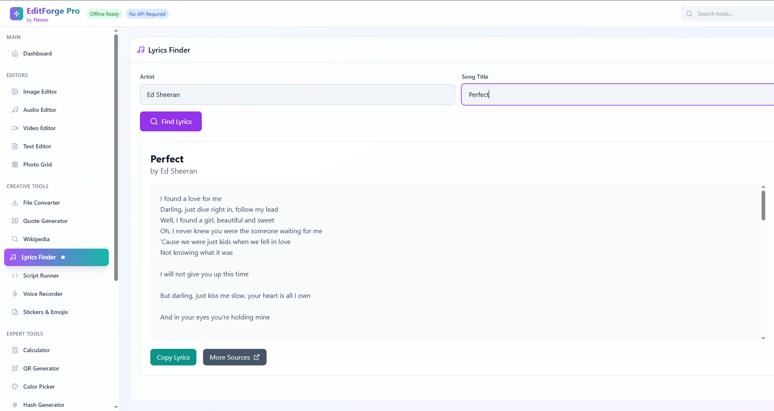Image resolution: width=774 pixels, height=411 pixels.
Task: Click the 'by Ed Sheeran' subtitle
Action: point(174,171)
